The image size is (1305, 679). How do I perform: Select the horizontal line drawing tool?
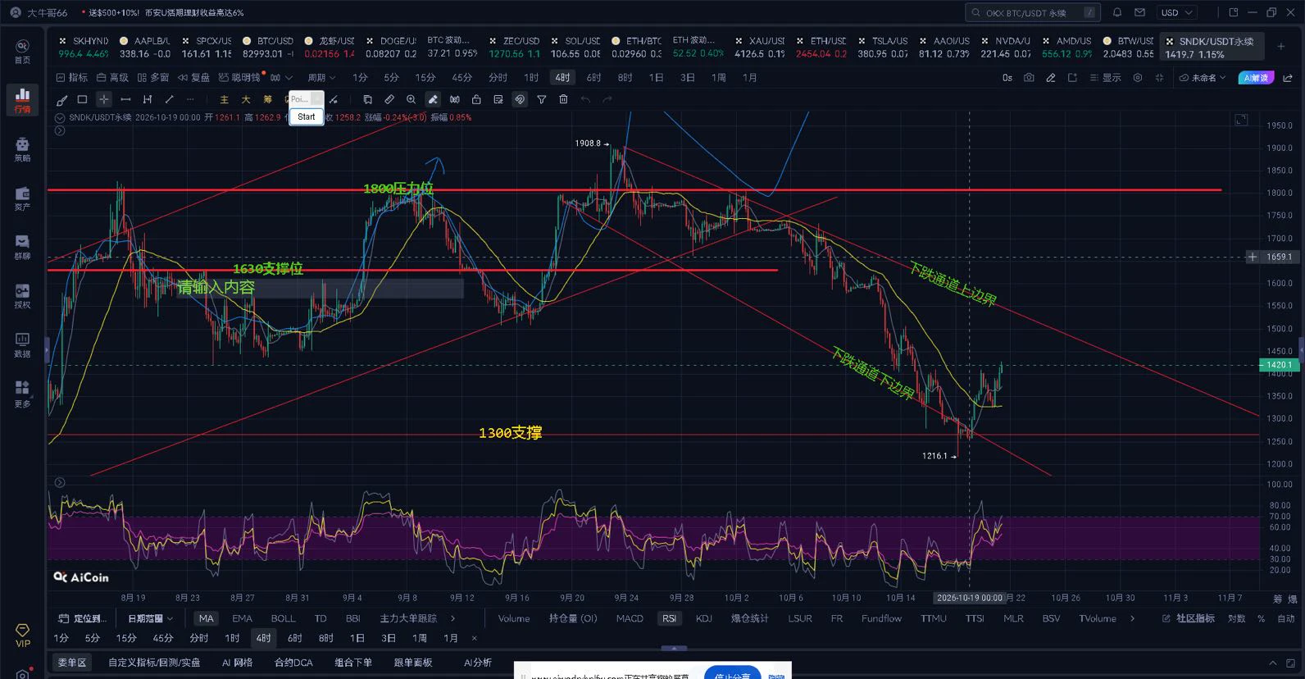click(x=125, y=99)
